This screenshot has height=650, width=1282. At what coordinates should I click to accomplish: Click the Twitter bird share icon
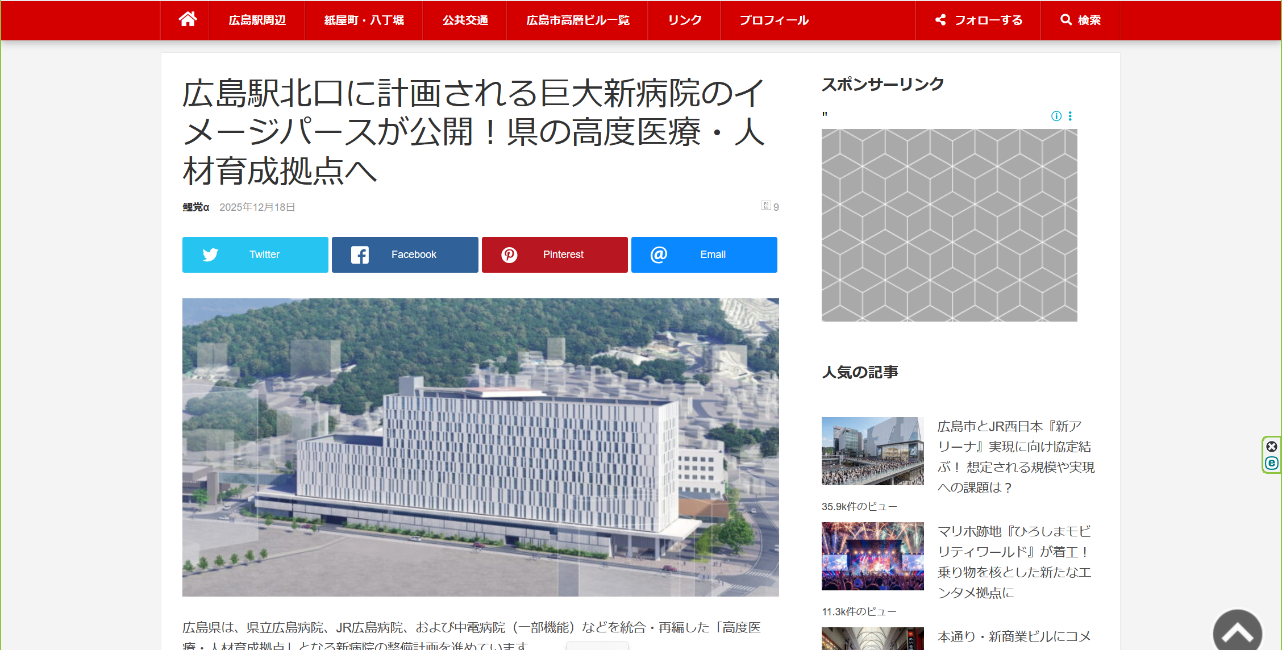210,255
